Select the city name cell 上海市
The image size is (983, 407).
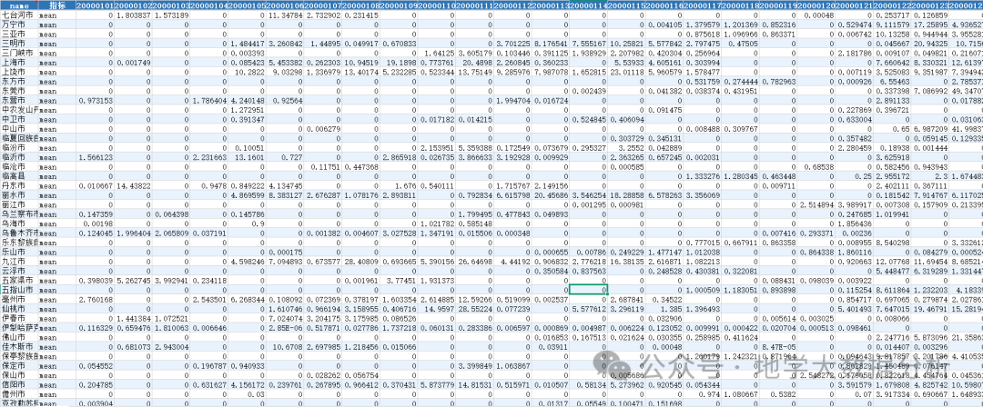coord(19,62)
